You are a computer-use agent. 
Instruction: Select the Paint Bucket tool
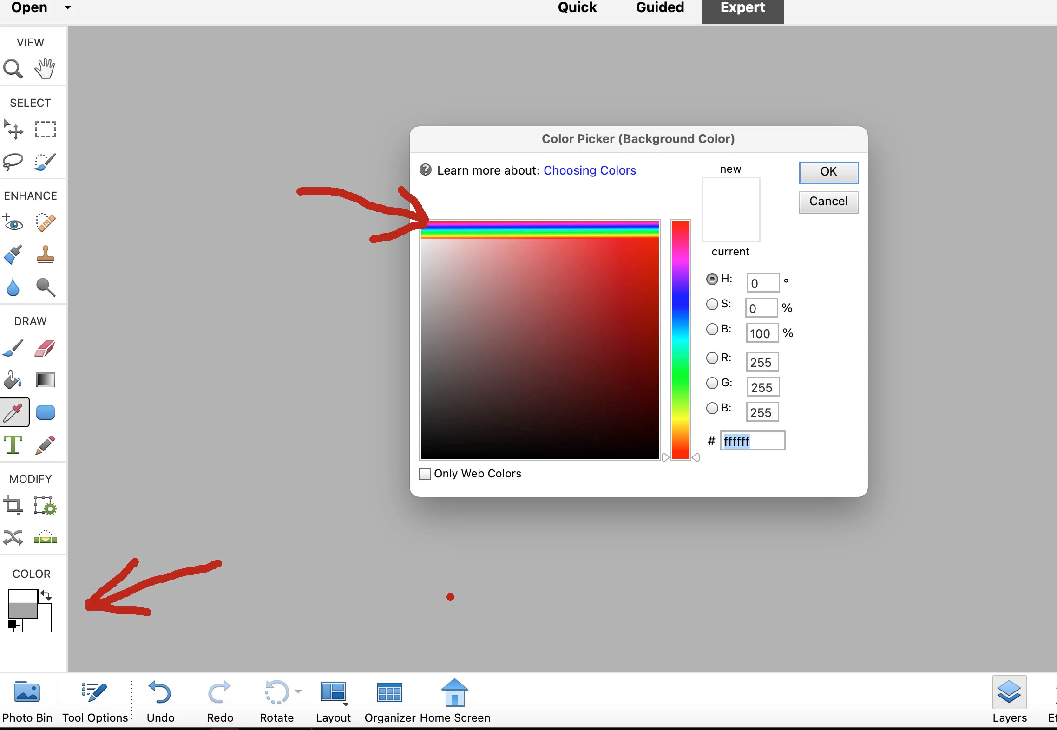coord(13,380)
